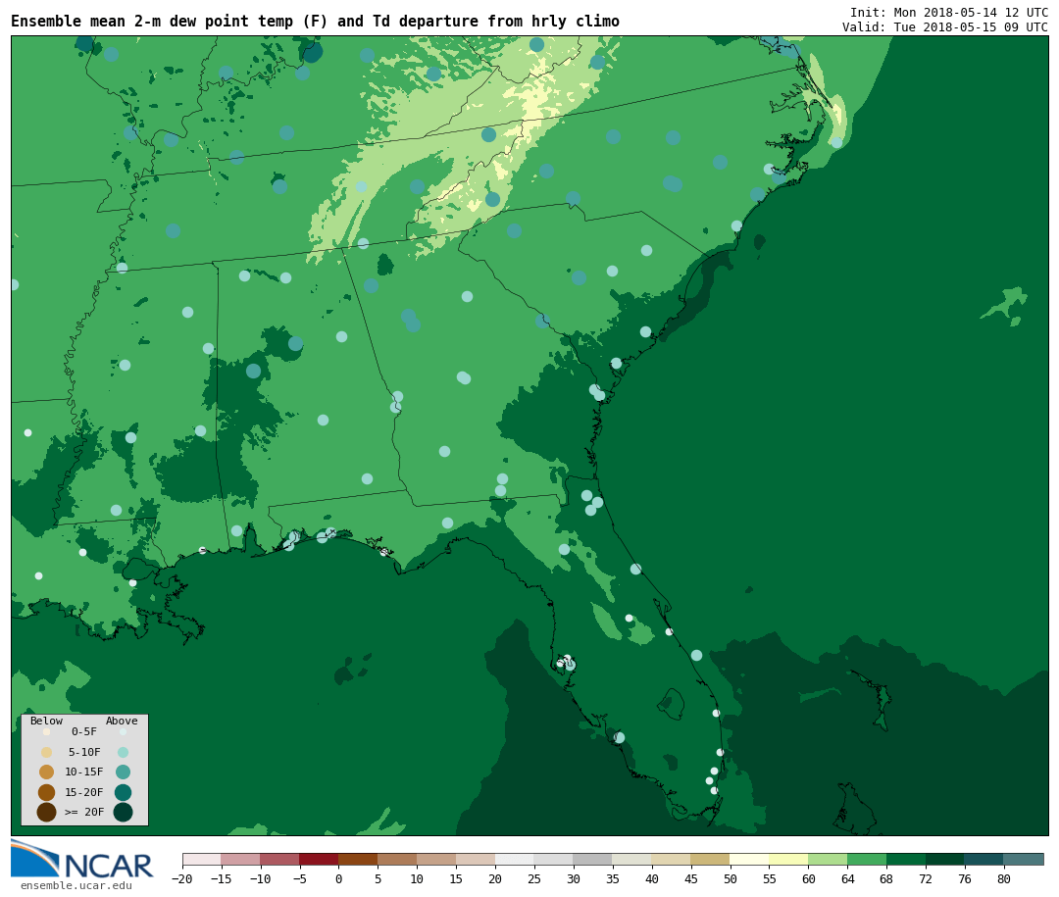
Task: Click the 'Above' legend column header
Action: (122, 721)
